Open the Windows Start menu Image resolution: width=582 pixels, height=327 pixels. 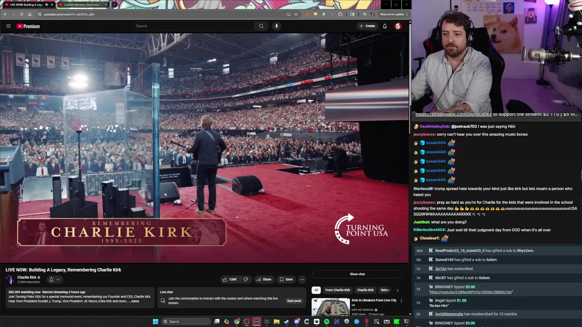click(156, 322)
